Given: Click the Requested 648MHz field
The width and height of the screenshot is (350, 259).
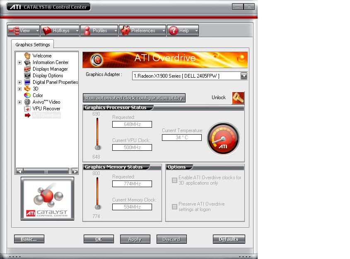Looking at the screenshot, I should click(x=132, y=124).
